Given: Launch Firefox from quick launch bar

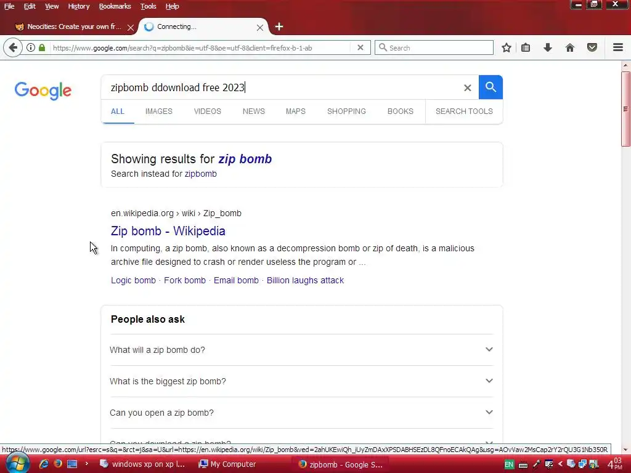Looking at the screenshot, I should [x=58, y=464].
